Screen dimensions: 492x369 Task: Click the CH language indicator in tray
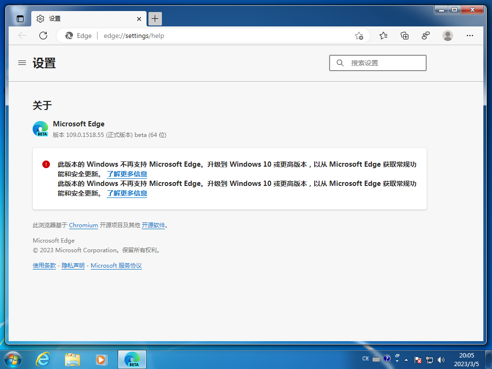click(366, 358)
